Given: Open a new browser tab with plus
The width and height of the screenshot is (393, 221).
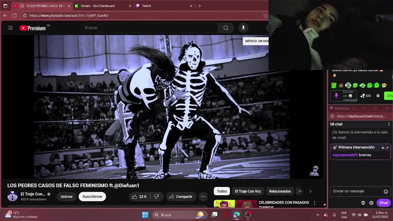Looking at the screenshot, I should pos(200,6).
